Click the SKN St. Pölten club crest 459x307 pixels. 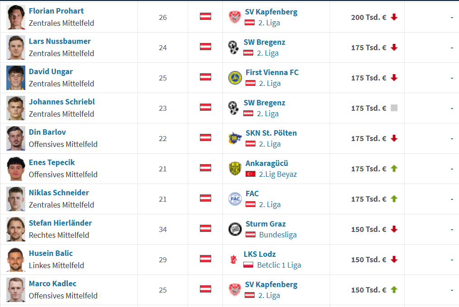tap(235, 138)
